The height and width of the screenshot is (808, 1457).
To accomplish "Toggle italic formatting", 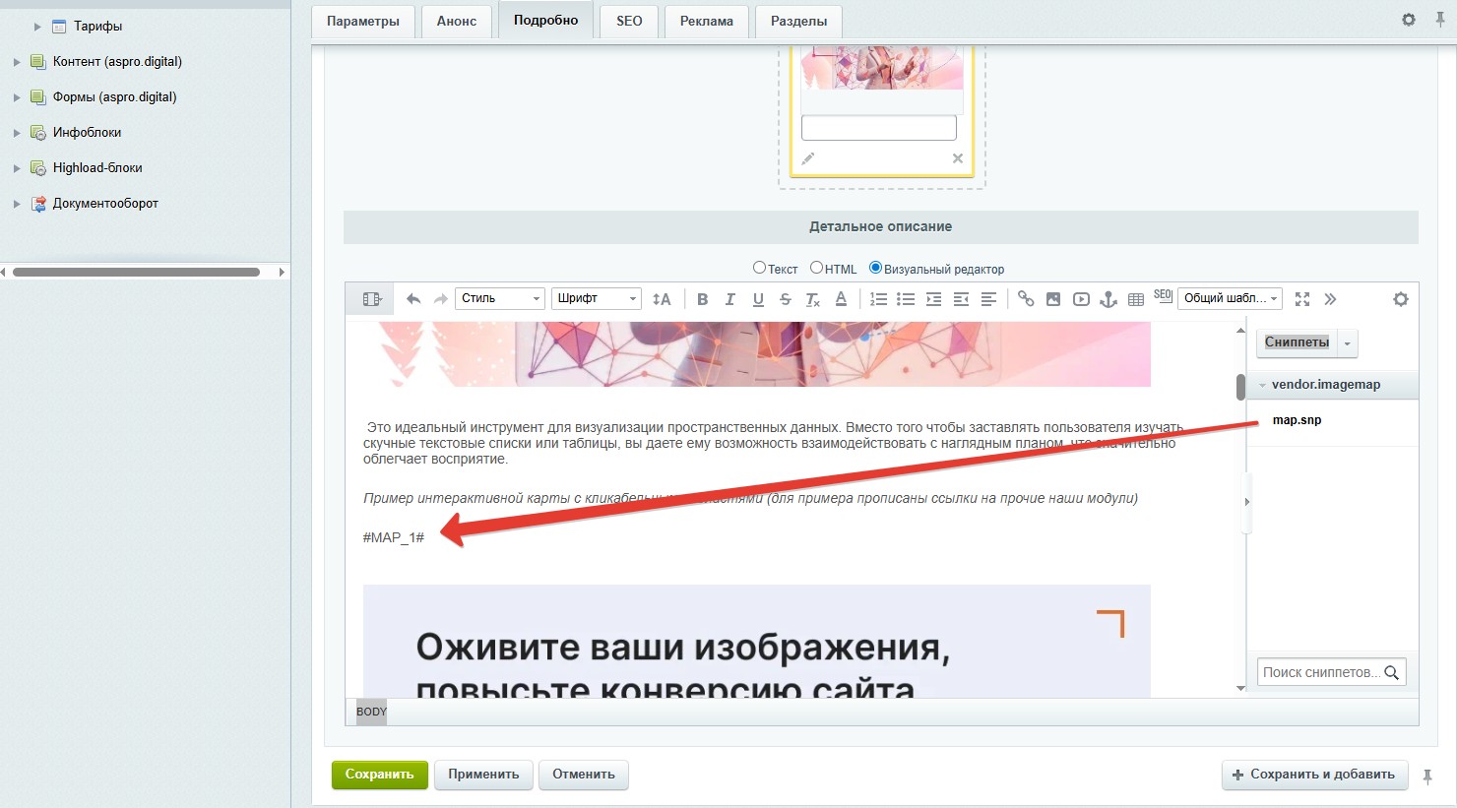I will (x=729, y=299).
